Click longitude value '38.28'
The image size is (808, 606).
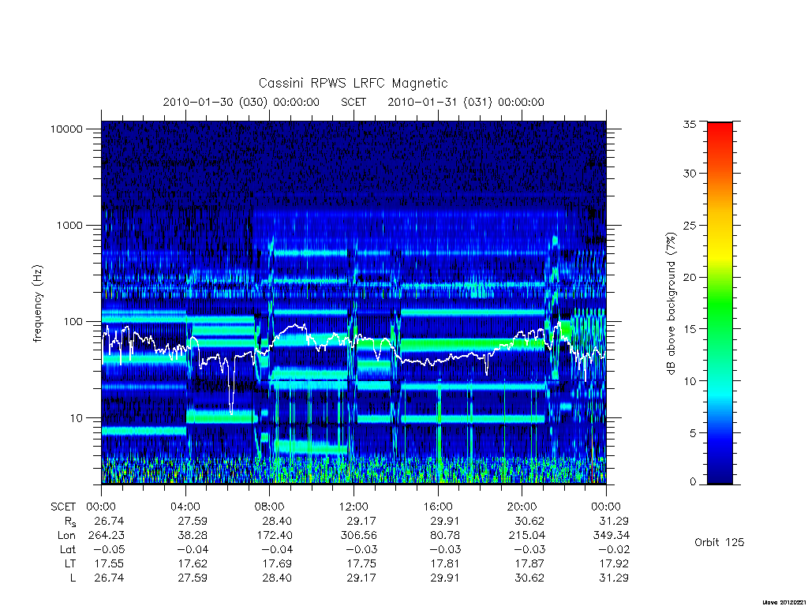[x=193, y=536]
